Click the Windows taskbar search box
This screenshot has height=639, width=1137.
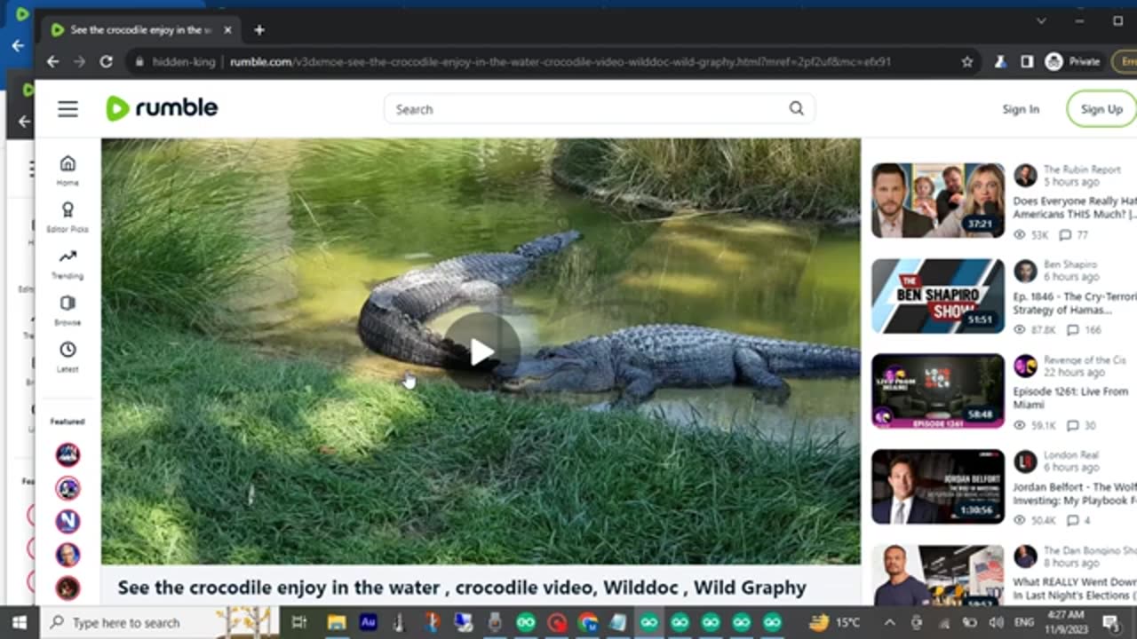160,622
